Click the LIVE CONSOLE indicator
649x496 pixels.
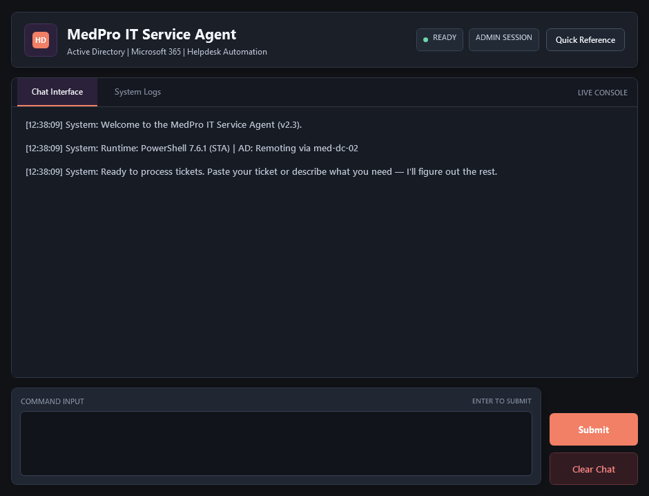coord(602,92)
